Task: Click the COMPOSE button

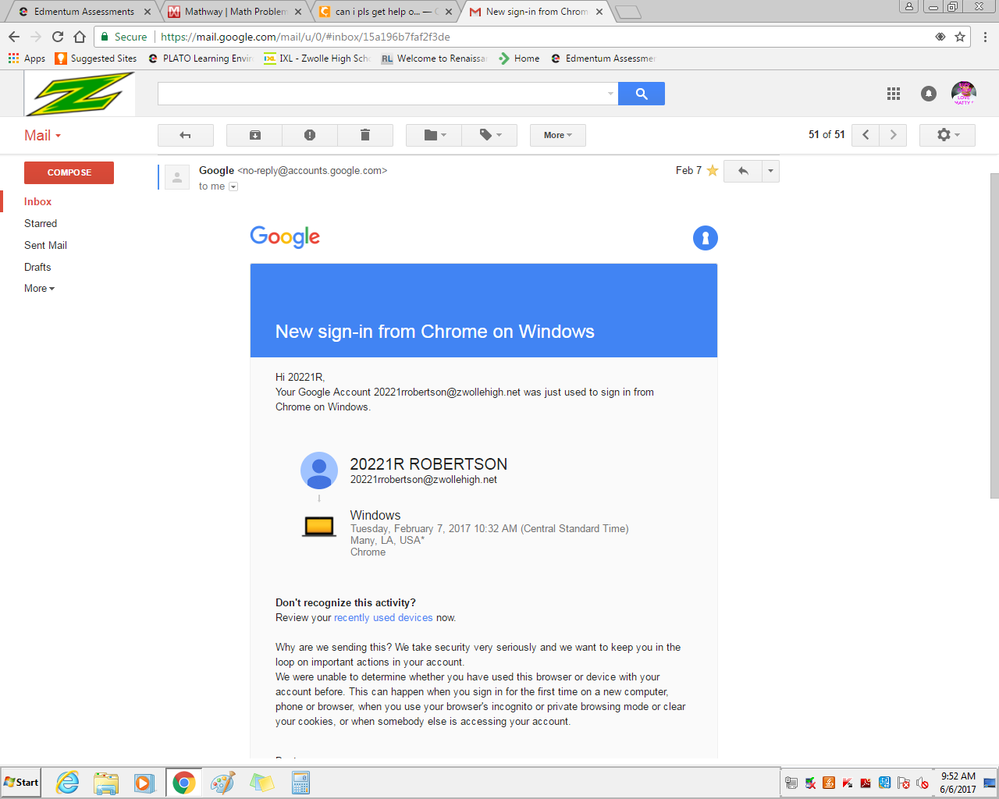Action: click(x=69, y=172)
